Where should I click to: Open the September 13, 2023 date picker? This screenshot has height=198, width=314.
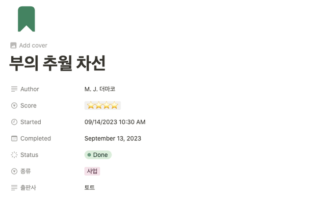coord(113,138)
